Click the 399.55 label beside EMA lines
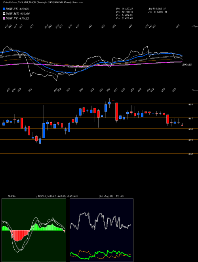Viewport: 198px width, 262px height. [187, 65]
